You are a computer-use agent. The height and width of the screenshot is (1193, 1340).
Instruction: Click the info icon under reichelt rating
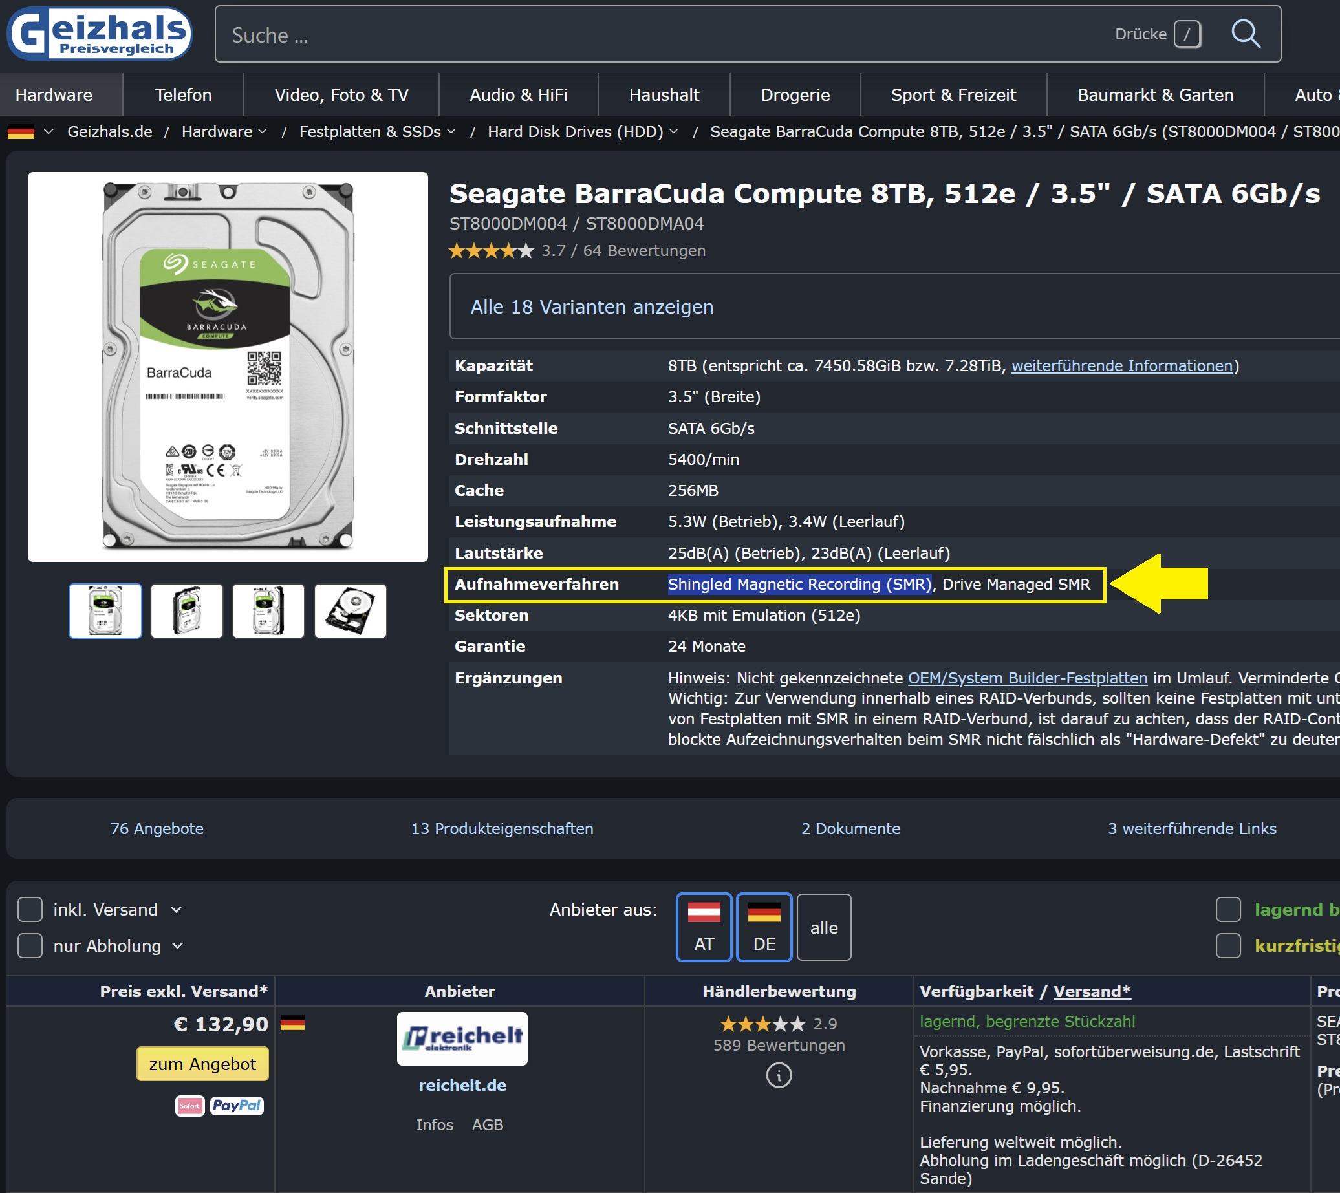pos(778,1076)
